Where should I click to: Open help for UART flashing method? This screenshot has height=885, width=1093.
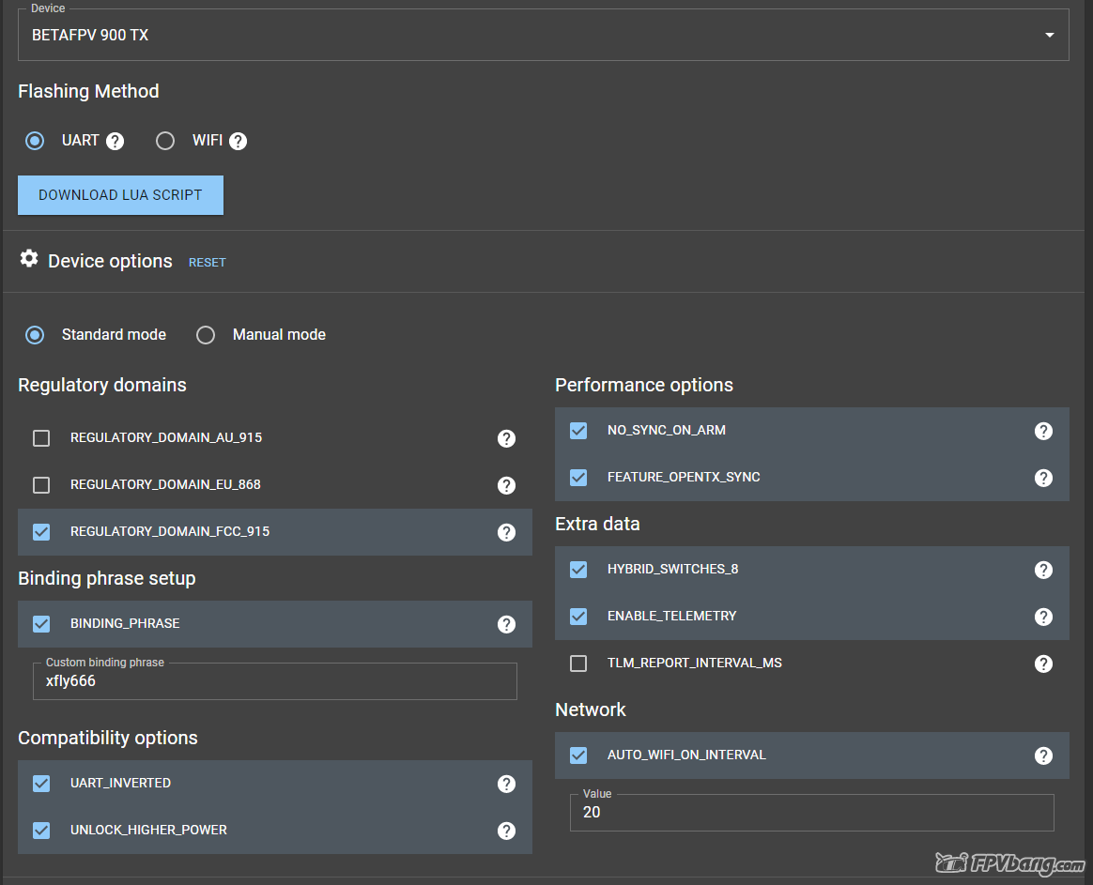click(x=115, y=142)
